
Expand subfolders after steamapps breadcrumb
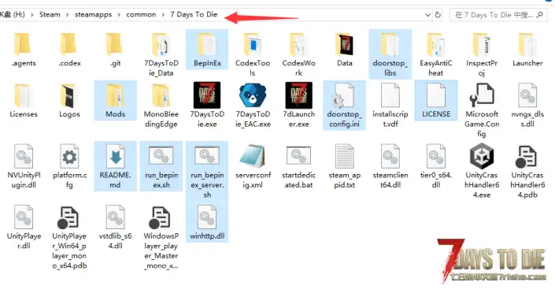(119, 15)
